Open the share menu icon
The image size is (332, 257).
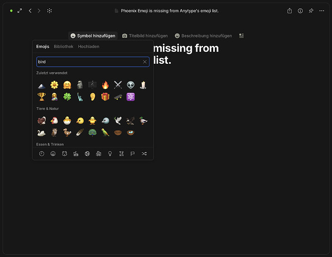(289, 11)
